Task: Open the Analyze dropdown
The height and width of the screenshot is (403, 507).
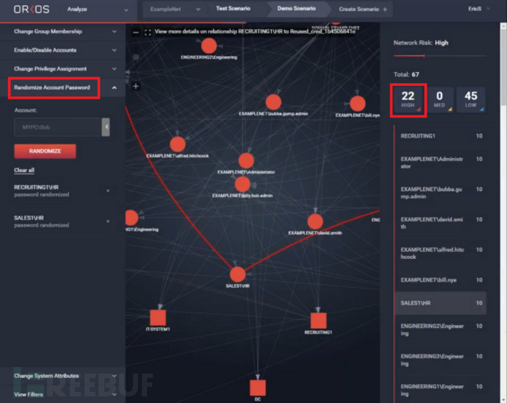Action: 98,10
